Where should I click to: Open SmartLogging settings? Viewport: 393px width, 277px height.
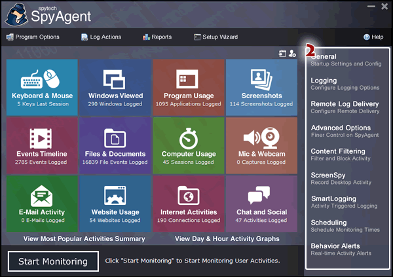[x=344, y=202]
